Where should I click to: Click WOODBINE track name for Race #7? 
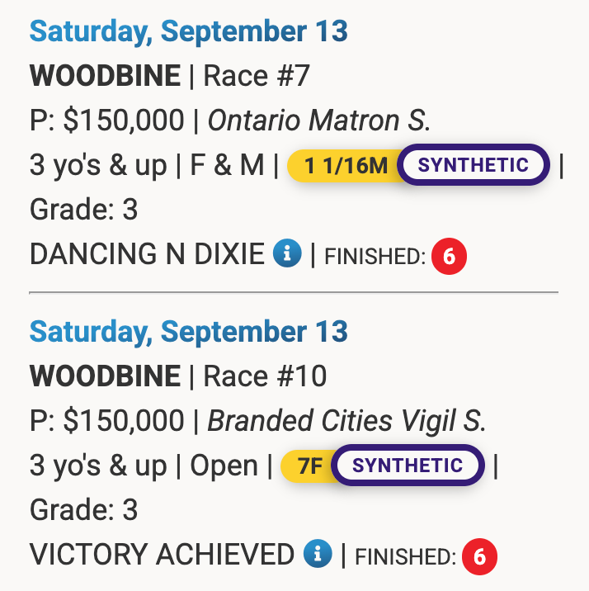(105, 77)
